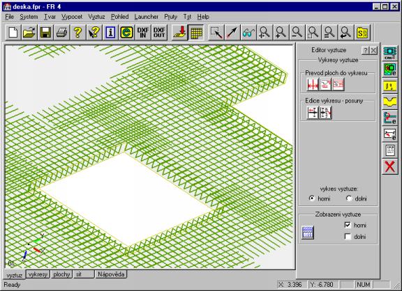402x291 pixels.
Task: Select the yellow grid mesh icon
Action: click(196, 33)
